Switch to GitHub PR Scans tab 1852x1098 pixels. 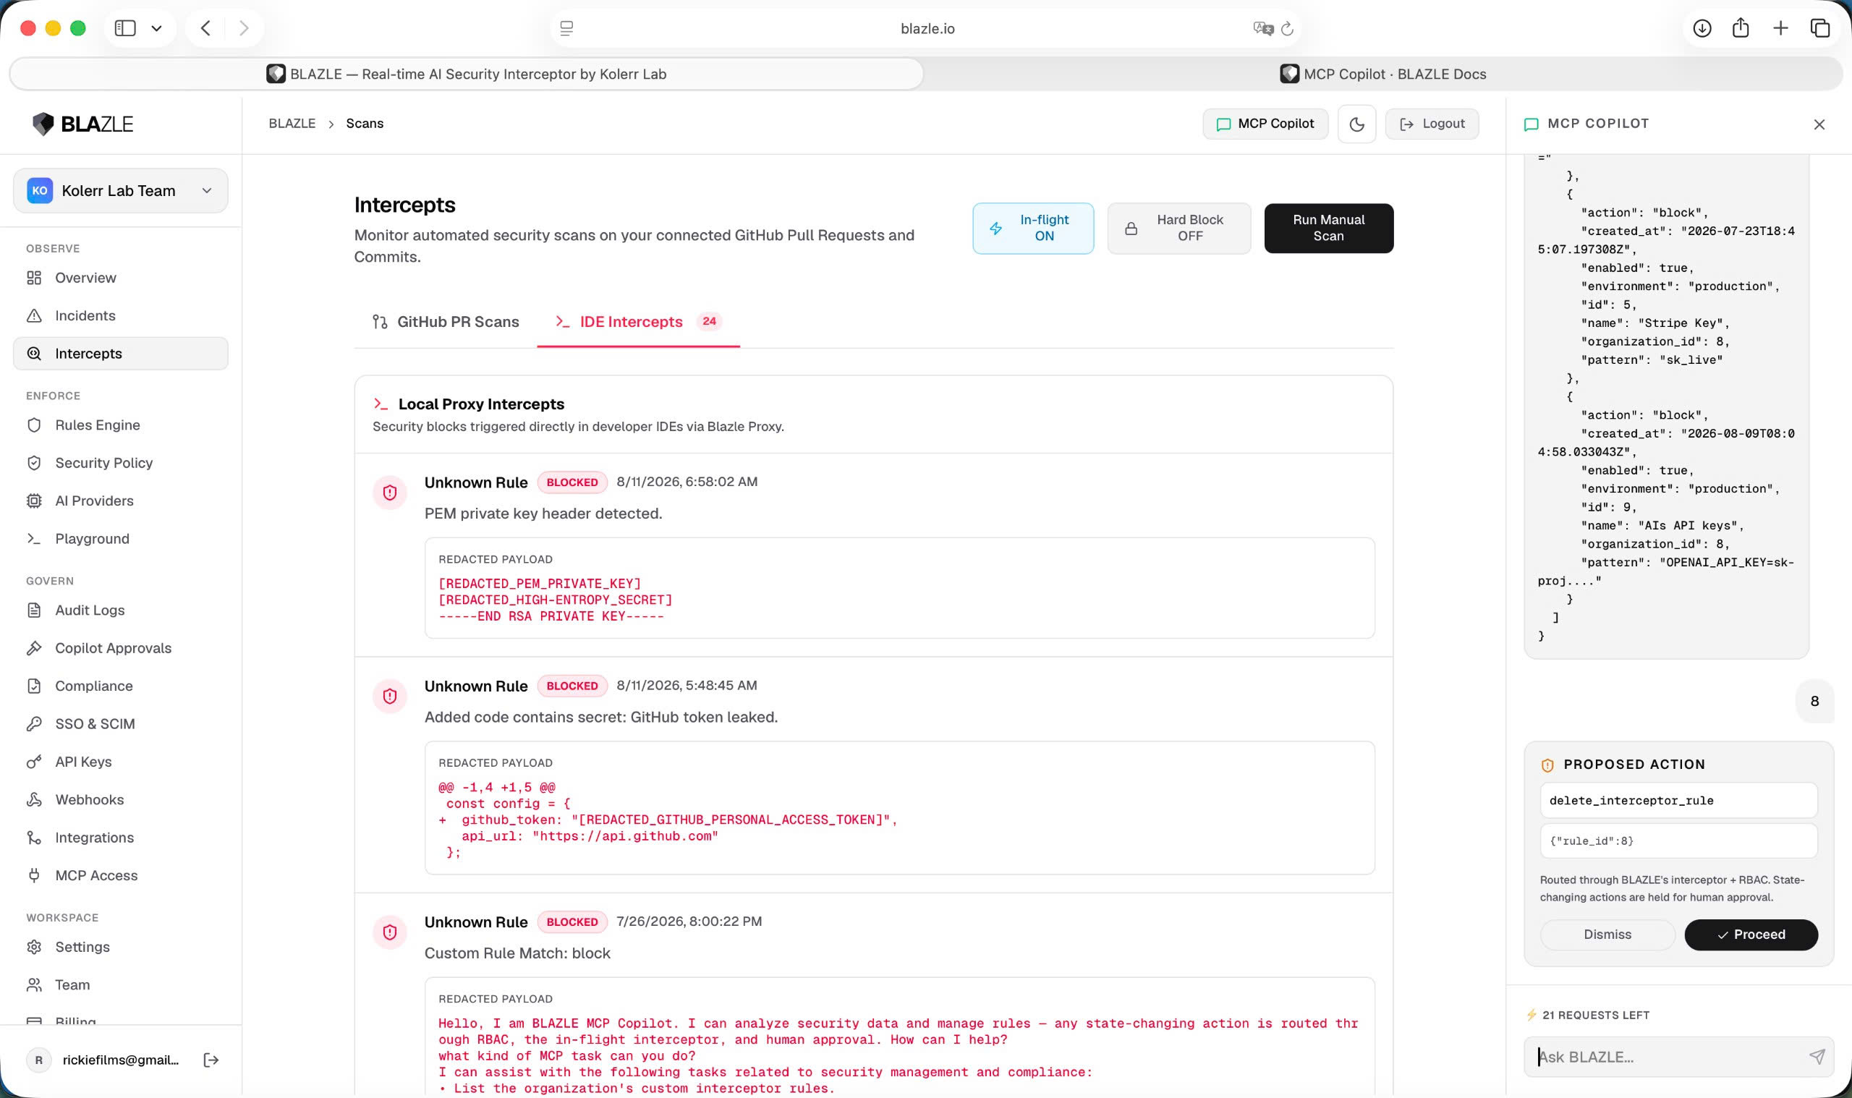(446, 322)
